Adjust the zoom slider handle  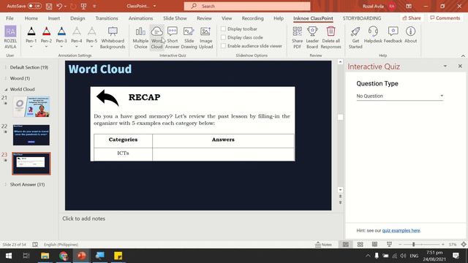414,245
